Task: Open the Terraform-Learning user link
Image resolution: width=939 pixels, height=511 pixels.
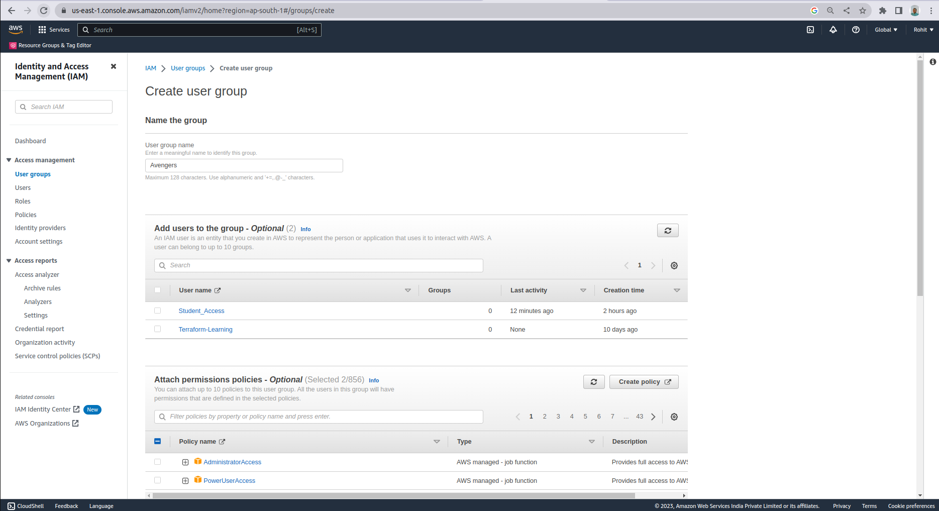Action: pos(205,330)
